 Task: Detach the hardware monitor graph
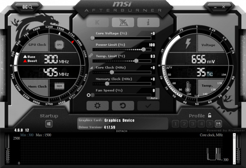click(122, 131)
